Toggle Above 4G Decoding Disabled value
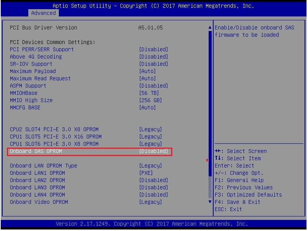Screen dimensions: 308x231 [153, 57]
